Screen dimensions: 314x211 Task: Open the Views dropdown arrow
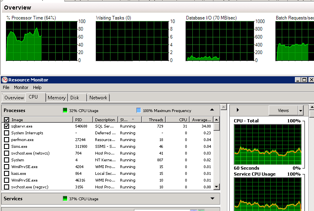pyautogui.click(x=300, y=110)
